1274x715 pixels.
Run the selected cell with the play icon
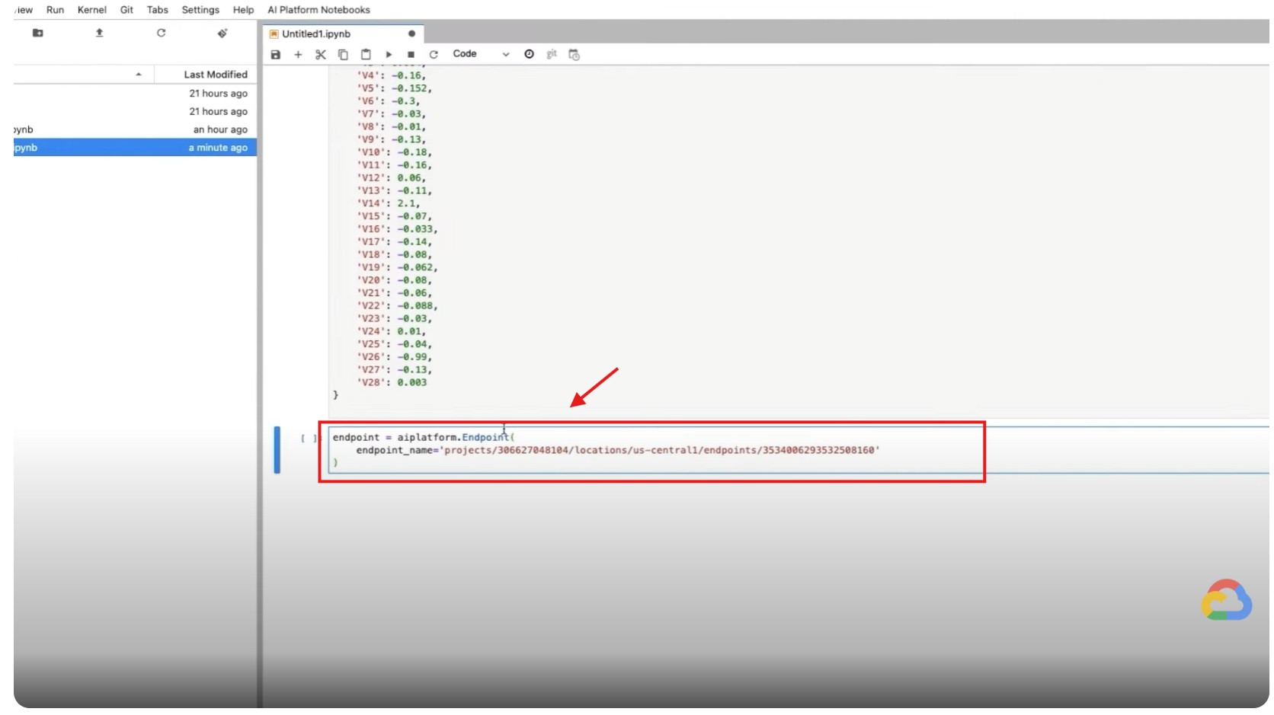point(389,55)
